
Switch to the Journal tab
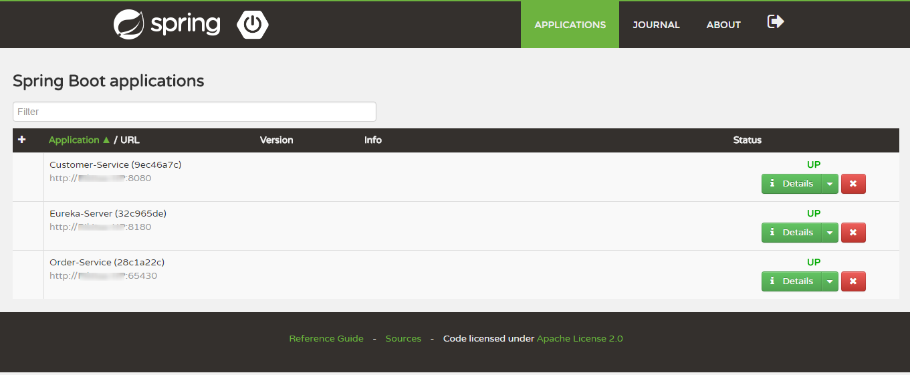[x=657, y=25]
